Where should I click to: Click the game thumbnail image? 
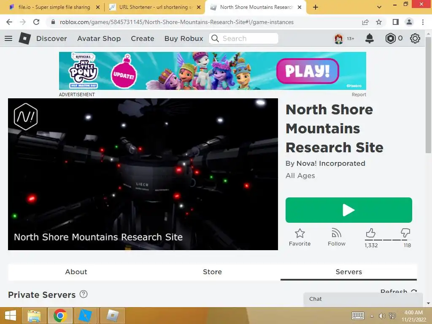pos(143,174)
